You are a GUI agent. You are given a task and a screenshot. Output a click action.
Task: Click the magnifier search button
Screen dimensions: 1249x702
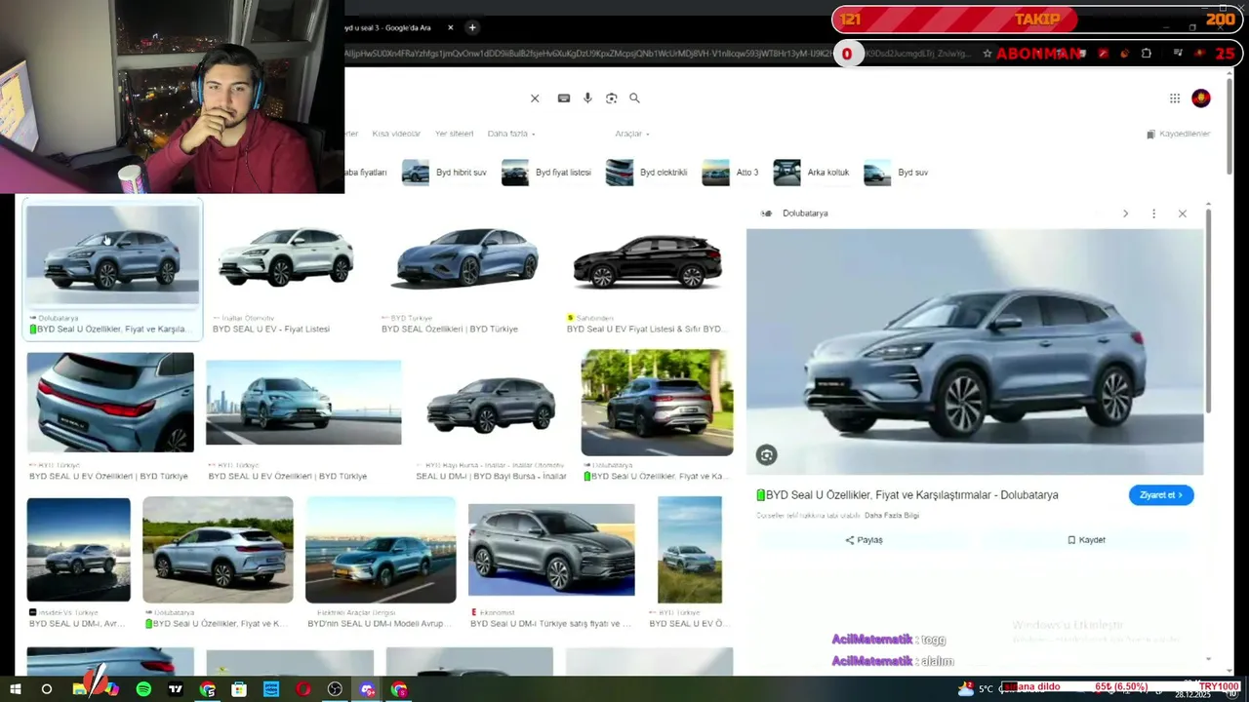click(634, 97)
